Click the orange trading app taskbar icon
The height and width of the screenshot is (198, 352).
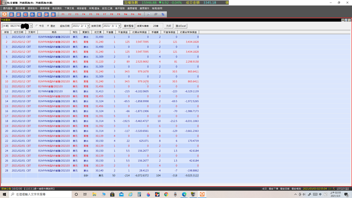pos(202,194)
